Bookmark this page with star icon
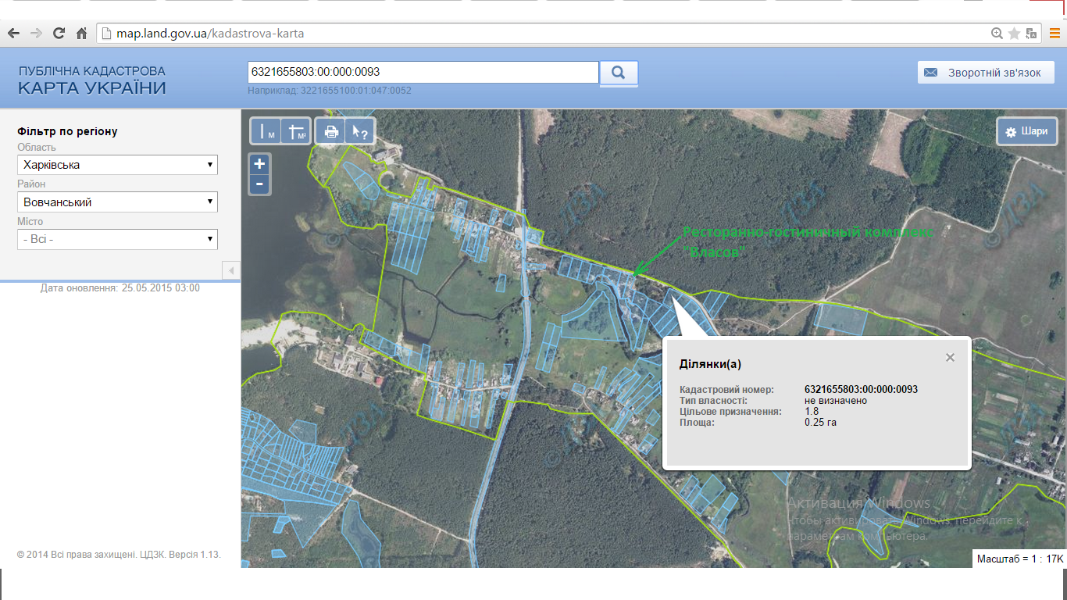1067x600 pixels. 1014,34
